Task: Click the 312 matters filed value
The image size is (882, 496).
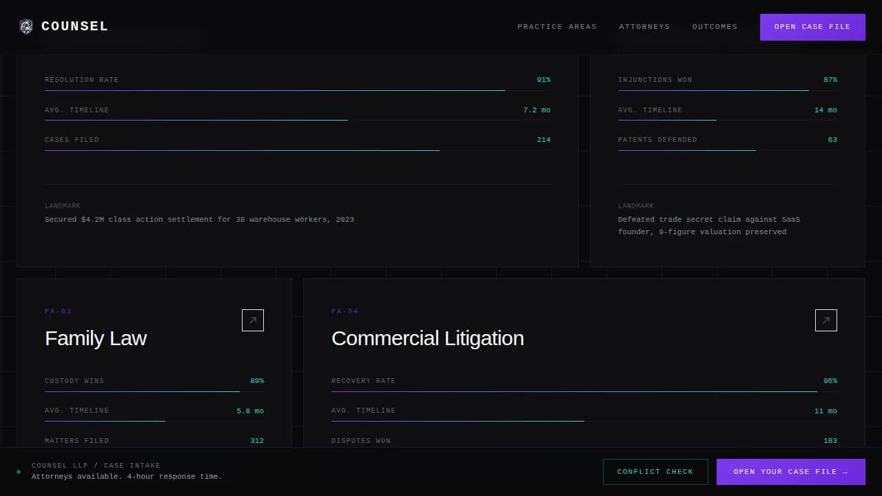Action: 257,441
